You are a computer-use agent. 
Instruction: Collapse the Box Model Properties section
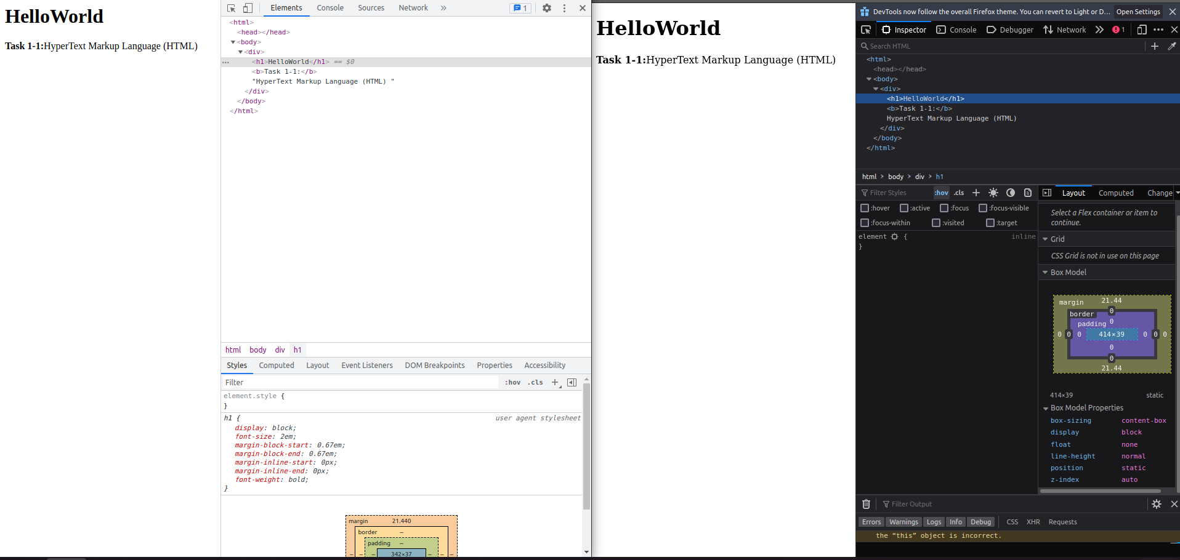(x=1045, y=408)
